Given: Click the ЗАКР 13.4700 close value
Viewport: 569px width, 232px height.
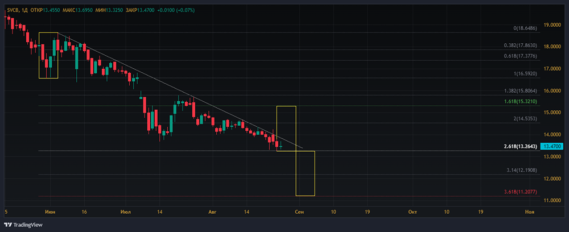Looking at the screenshot, I should 141,10.
